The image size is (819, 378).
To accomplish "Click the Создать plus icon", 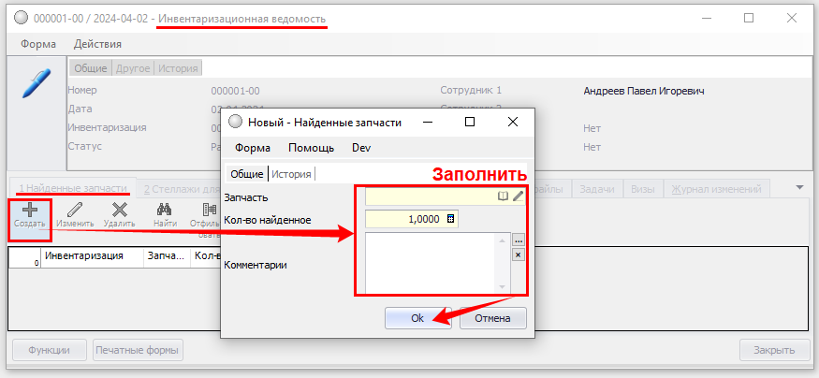I will click(x=29, y=211).
